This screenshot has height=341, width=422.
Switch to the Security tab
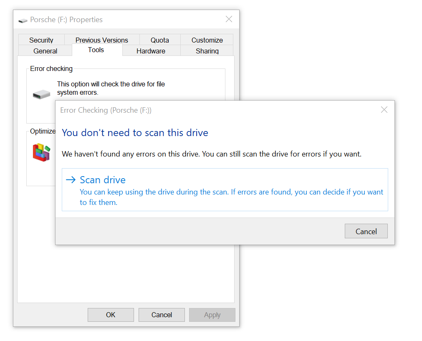tap(41, 40)
